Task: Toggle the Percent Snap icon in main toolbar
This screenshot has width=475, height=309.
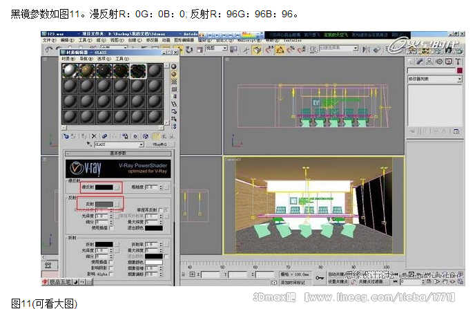Action: coord(290,49)
